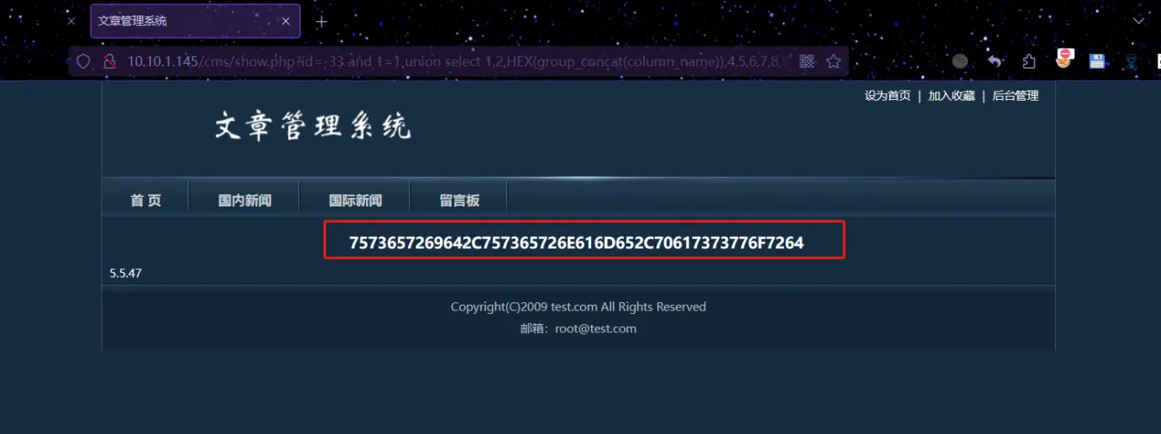The width and height of the screenshot is (1161, 434).
Task: Click the tracking protection shield icon
Action: [x=83, y=61]
